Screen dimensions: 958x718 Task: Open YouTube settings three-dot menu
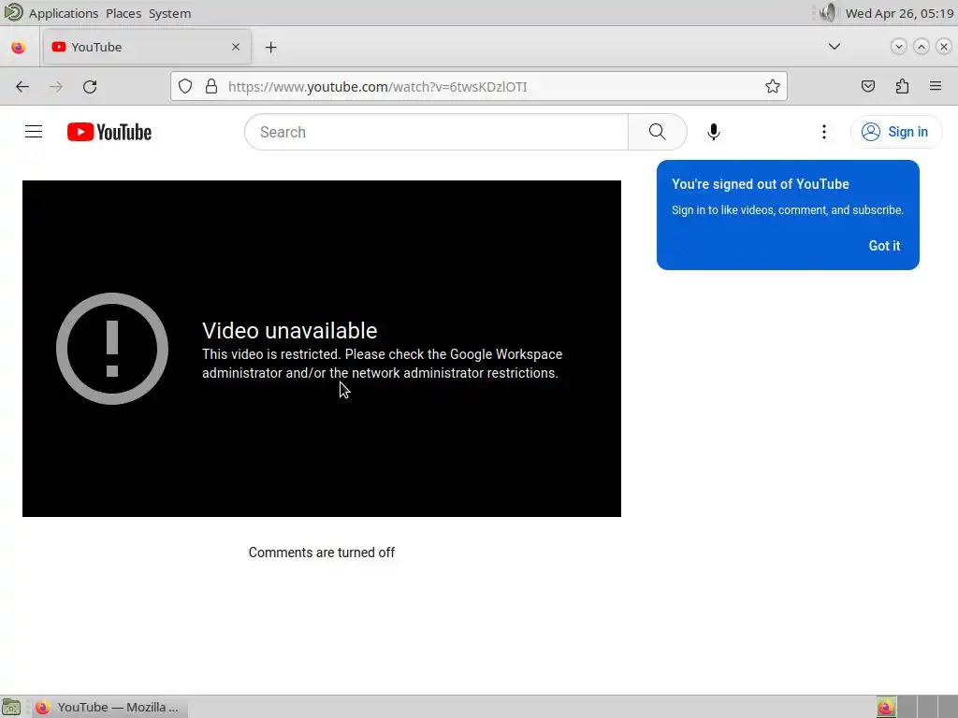pos(823,132)
